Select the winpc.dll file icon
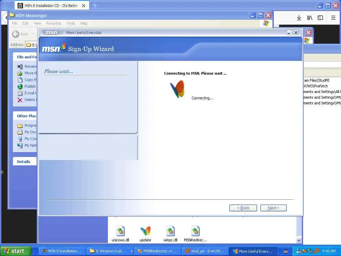Screen dimensions: 341x256 tap(170, 231)
